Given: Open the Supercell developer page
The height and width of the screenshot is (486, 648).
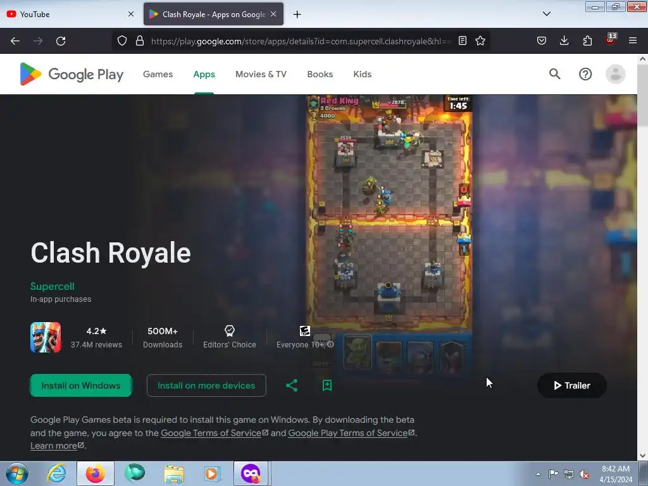Looking at the screenshot, I should point(53,287).
